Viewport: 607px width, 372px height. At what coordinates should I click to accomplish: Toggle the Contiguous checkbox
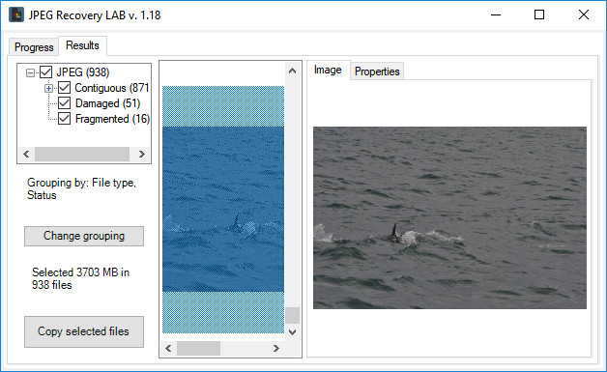64,88
